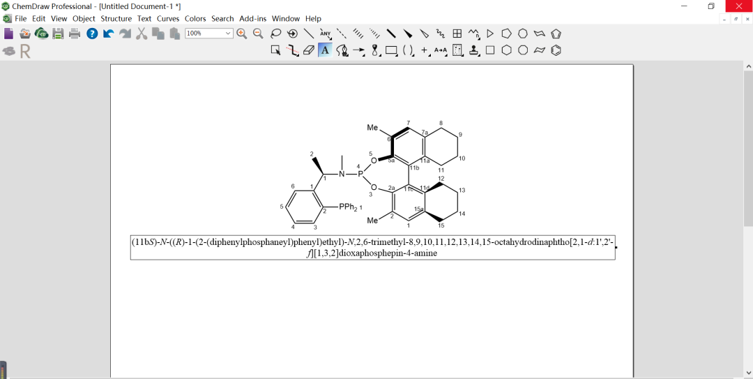Screen dimensions: 753x379
Task: Select the Cyclobutane square ring tool
Action: [490, 50]
